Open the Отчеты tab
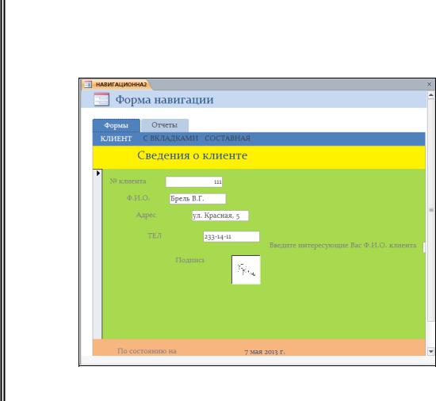This screenshot has height=401, width=436. click(165, 125)
